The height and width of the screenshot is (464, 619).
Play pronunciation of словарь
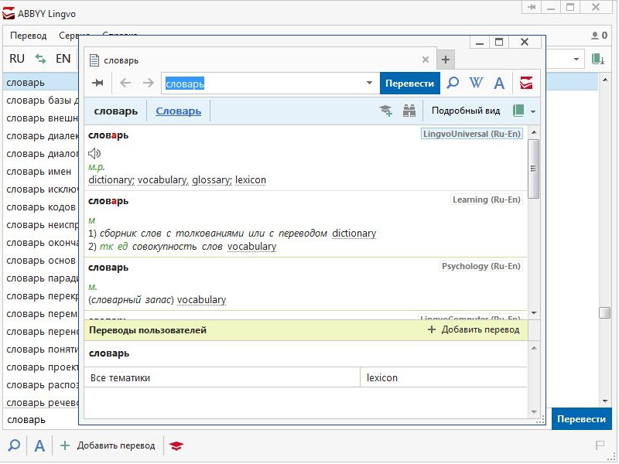coord(94,153)
